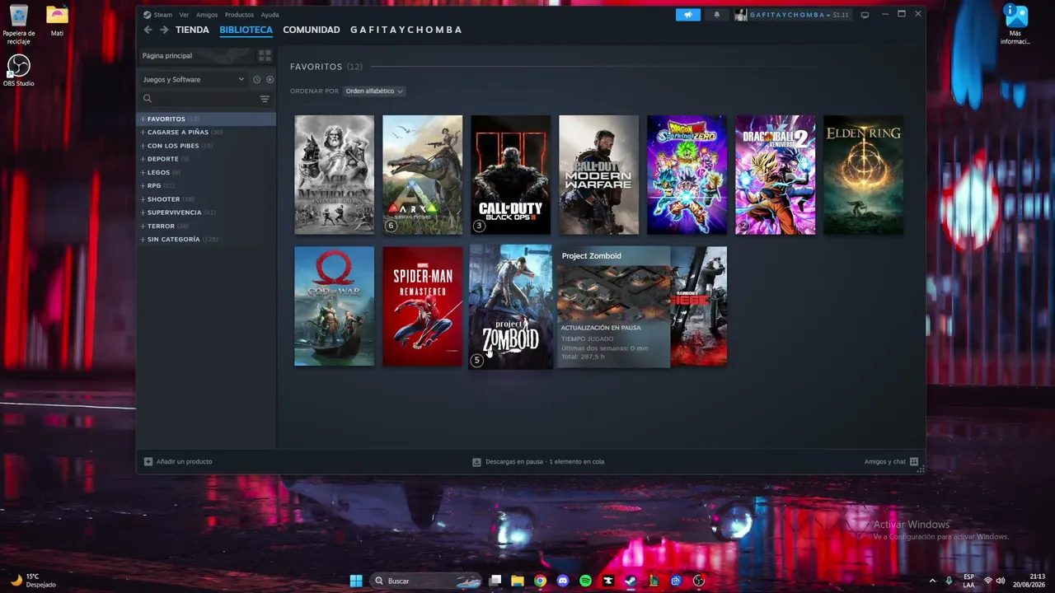Screen dimensions: 1055x593
Task: Open the Steam notifications bell
Action: [x=716, y=15]
